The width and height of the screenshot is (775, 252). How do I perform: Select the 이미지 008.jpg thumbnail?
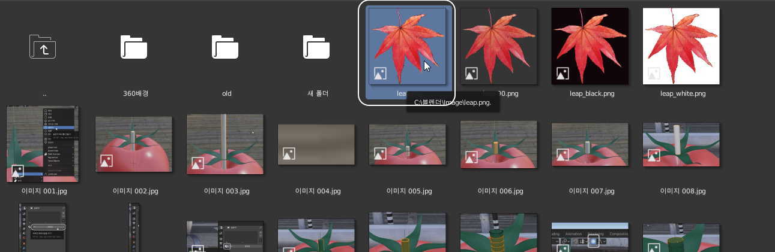click(681, 144)
